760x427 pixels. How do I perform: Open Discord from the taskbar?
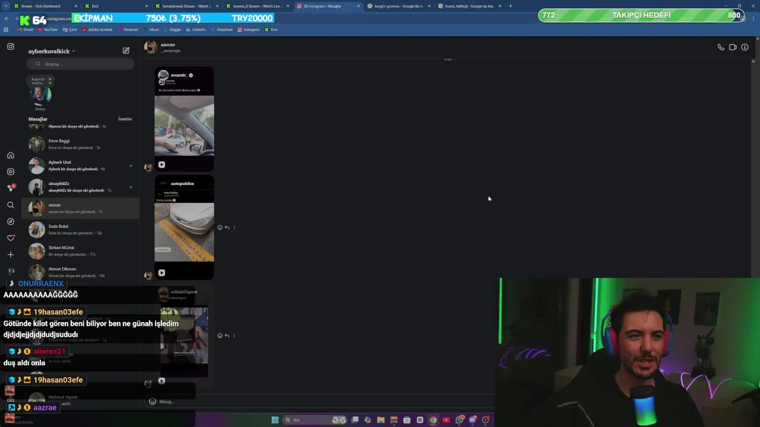(x=473, y=420)
